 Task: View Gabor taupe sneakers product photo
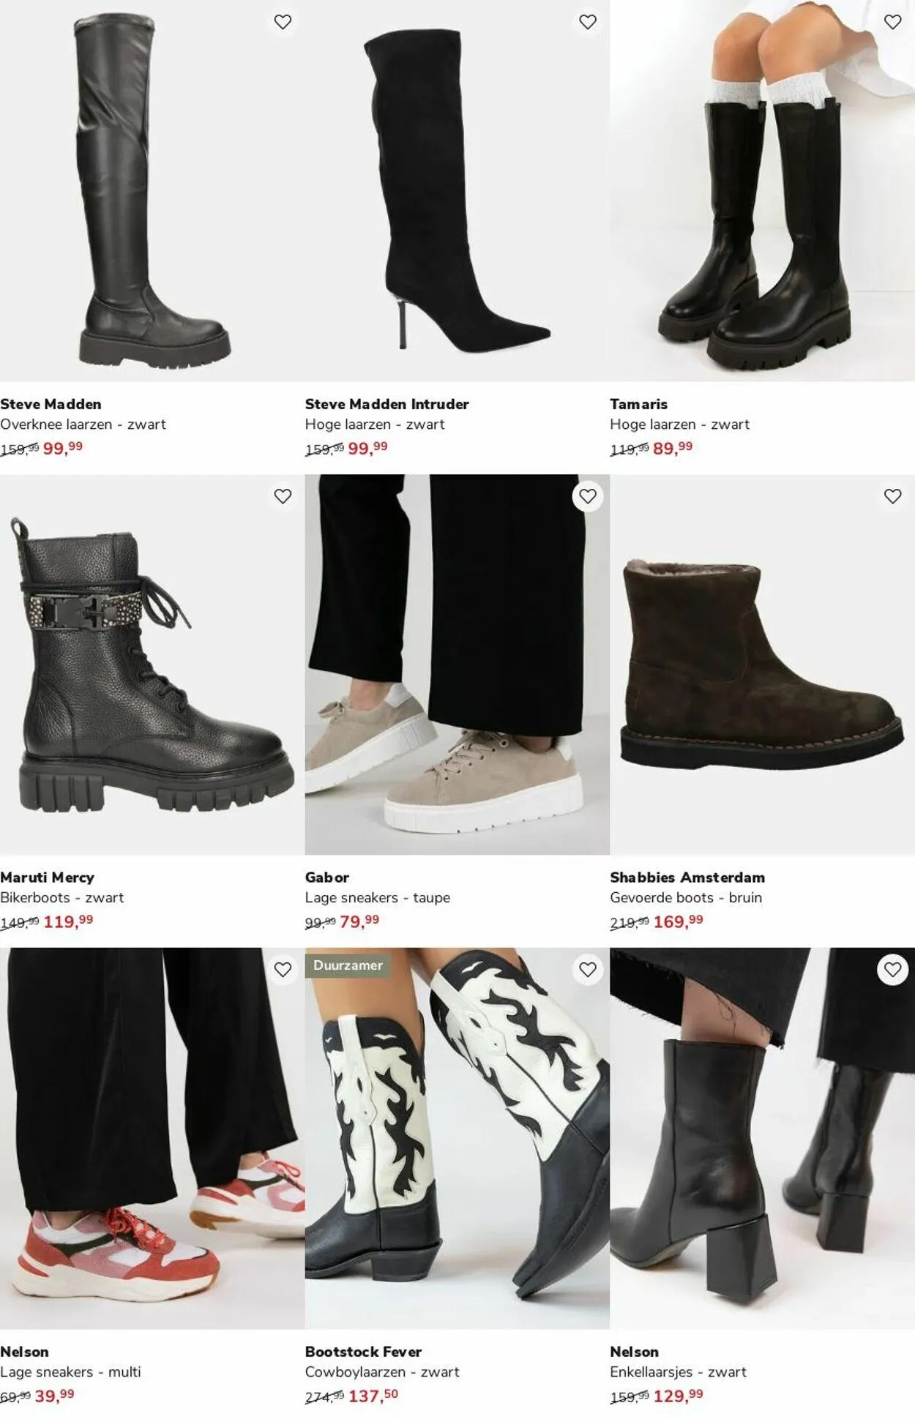[457, 665]
